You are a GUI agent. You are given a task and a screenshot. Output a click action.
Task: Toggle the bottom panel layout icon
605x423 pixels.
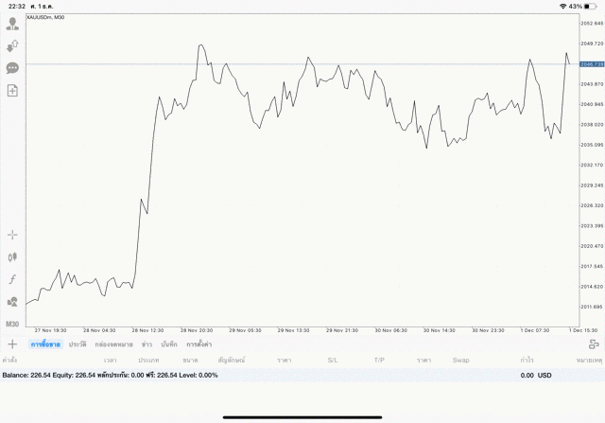pyautogui.click(x=594, y=344)
